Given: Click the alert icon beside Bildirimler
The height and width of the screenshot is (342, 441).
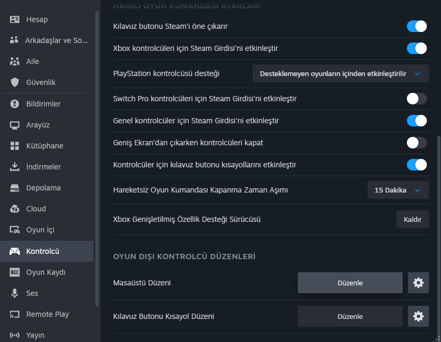Looking at the screenshot, I should 15,104.
